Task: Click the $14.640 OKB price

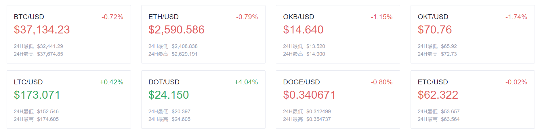Action: [303, 30]
